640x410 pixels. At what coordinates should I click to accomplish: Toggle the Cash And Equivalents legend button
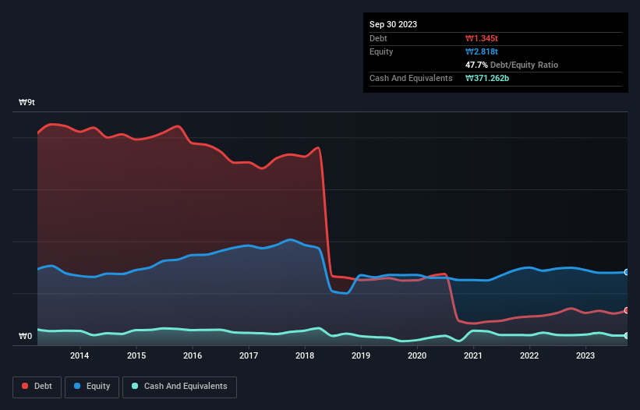click(179, 387)
